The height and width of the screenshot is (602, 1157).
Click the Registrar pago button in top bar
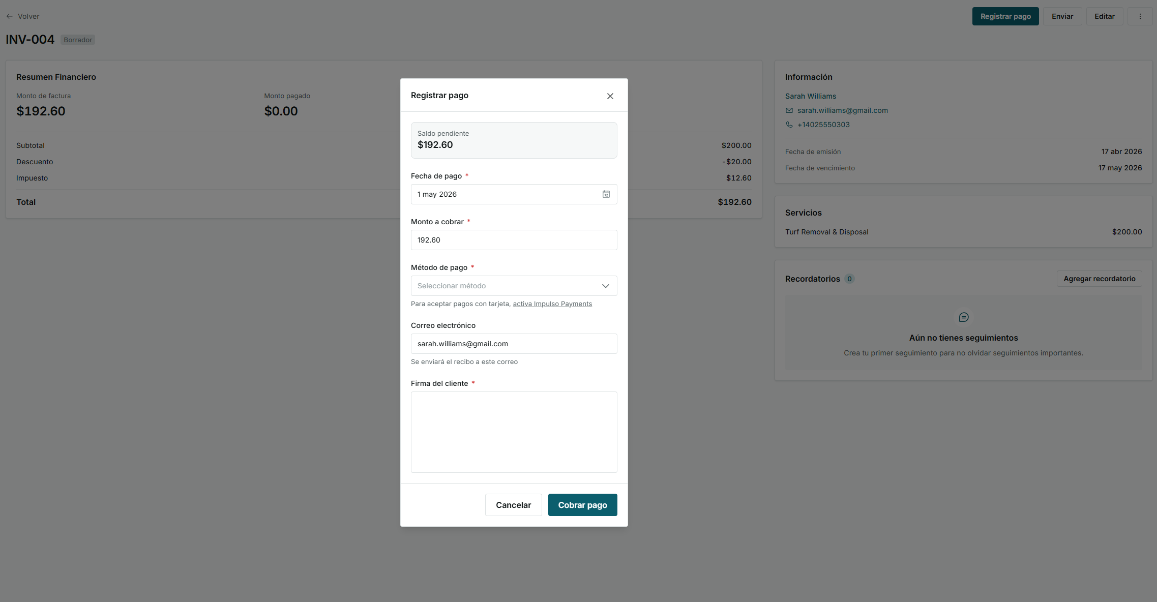click(x=1005, y=16)
